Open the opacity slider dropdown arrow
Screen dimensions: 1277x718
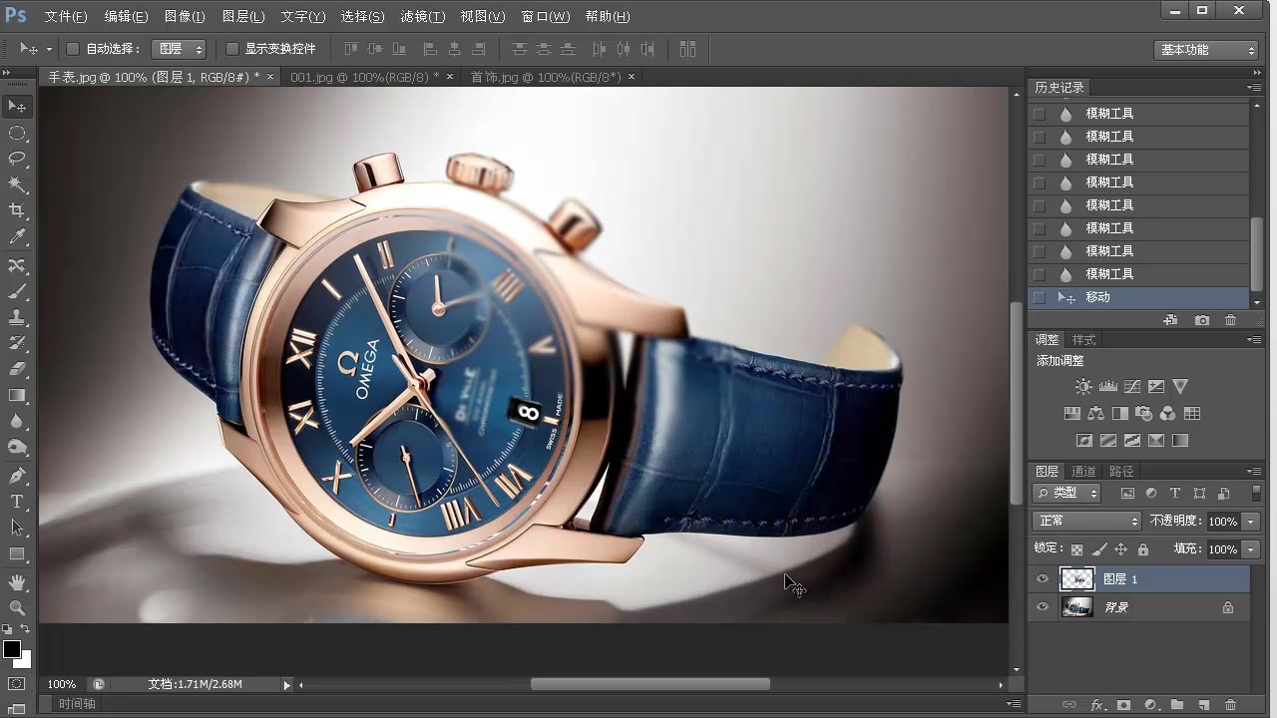[x=1250, y=522]
